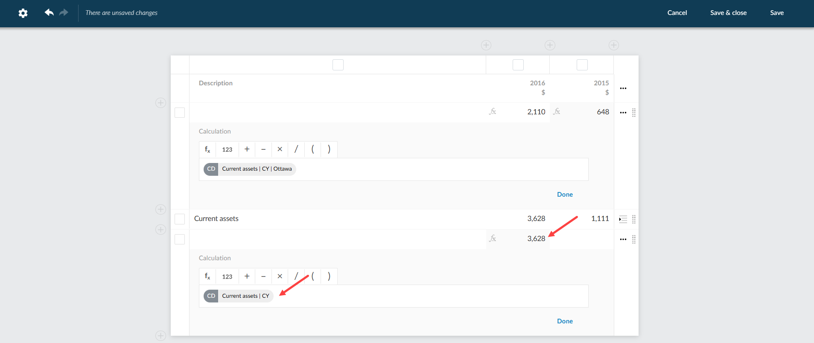This screenshot has width=814, height=343.
Task: Click Cancel in top bar
Action: [677, 13]
